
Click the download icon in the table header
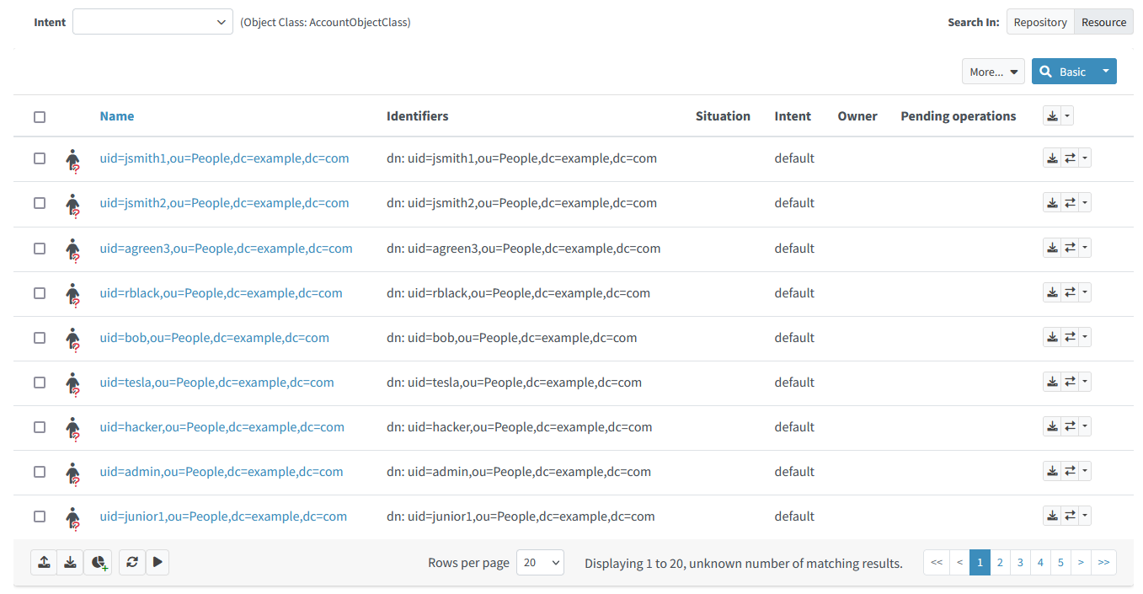click(1053, 115)
